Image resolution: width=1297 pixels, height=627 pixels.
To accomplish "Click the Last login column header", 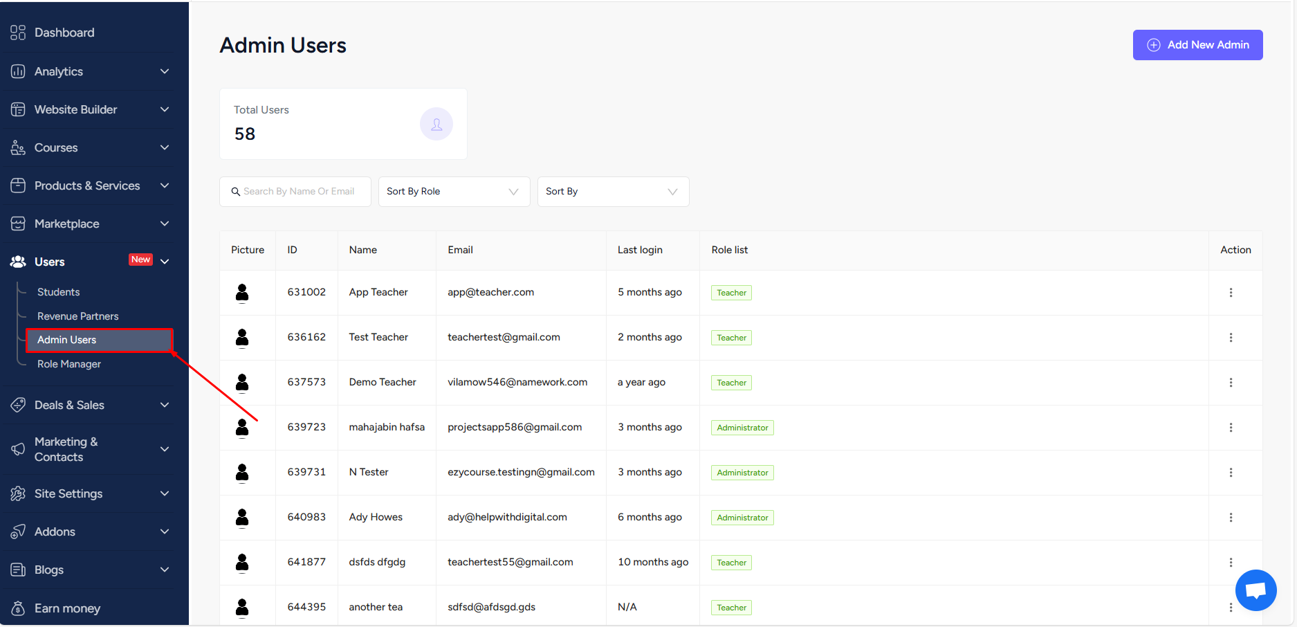I will pos(640,250).
